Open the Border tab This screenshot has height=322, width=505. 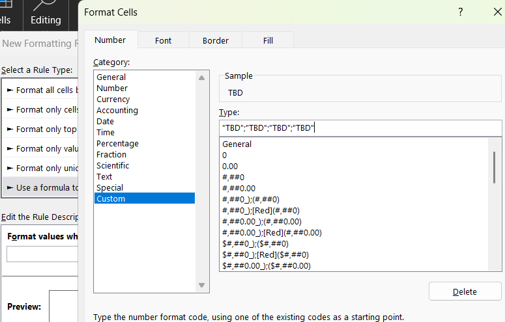click(216, 40)
